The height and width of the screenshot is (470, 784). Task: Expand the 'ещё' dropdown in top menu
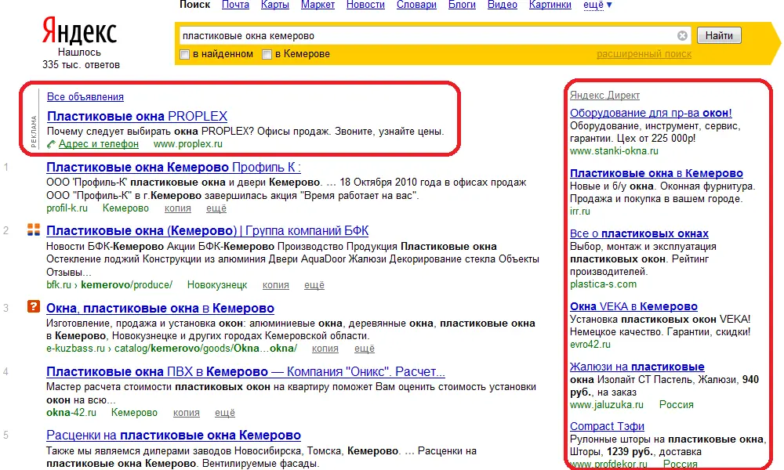click(x=597, y=5)
